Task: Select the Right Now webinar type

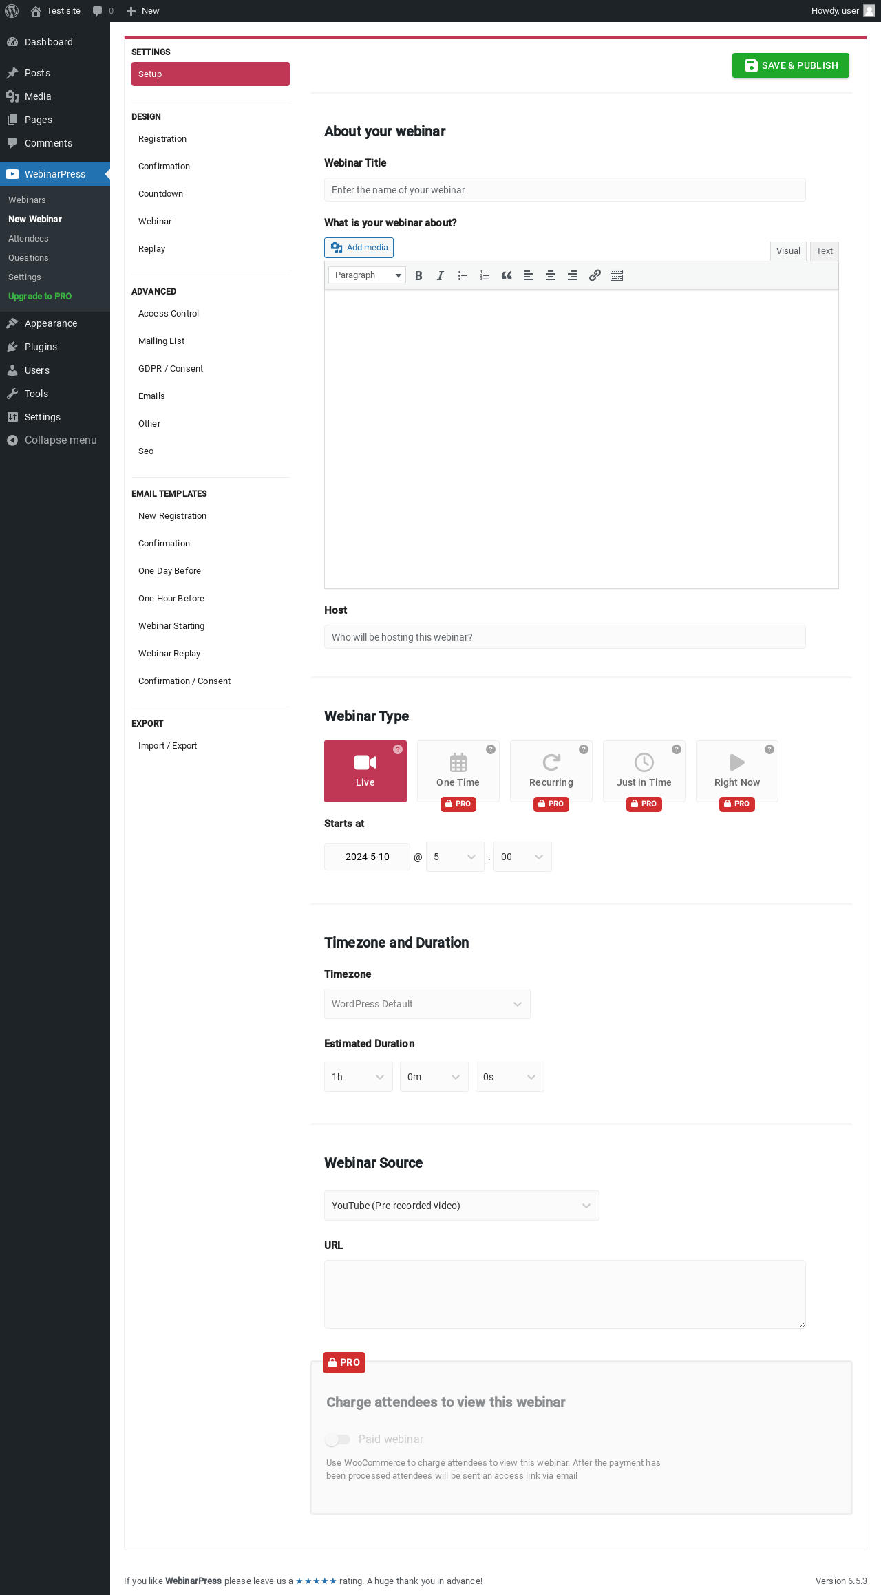Action: pos(737,771)
